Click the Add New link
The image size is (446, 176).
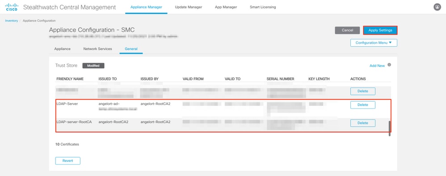coord(377,66)
